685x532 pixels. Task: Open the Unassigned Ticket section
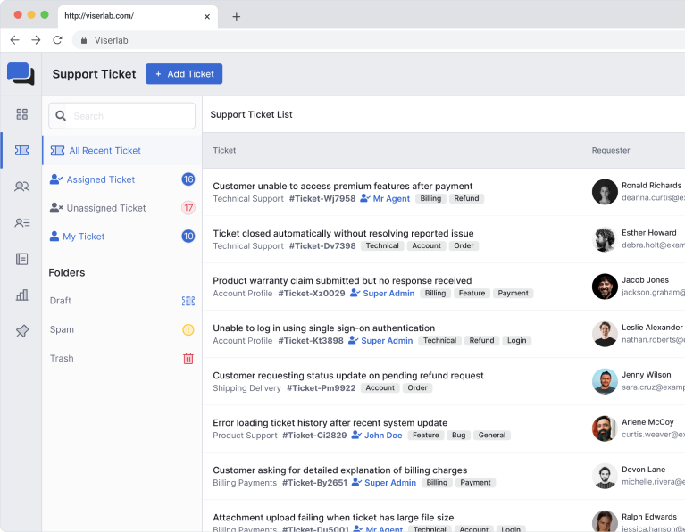pos(105,208)
